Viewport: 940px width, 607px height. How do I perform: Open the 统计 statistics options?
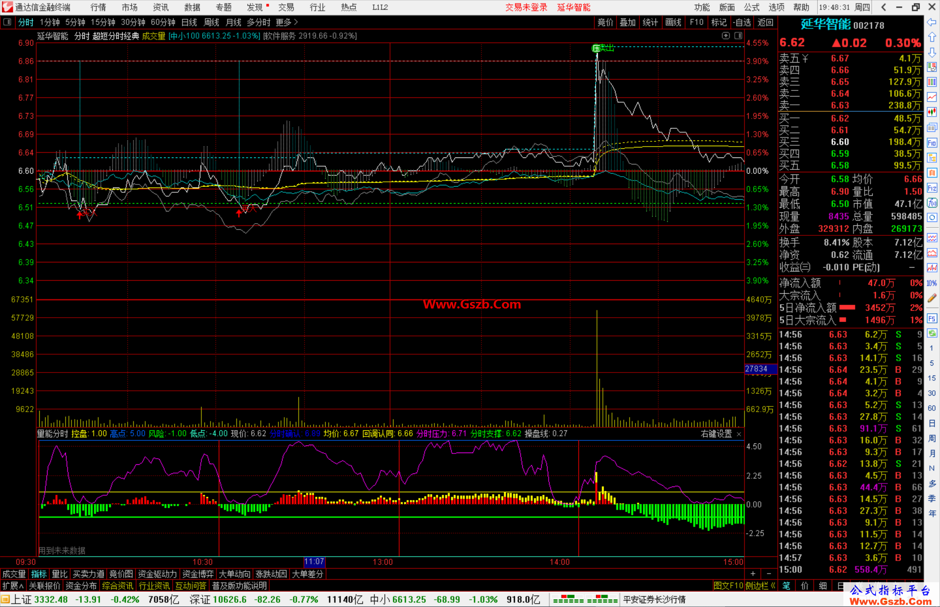click(x=650, y=22)
